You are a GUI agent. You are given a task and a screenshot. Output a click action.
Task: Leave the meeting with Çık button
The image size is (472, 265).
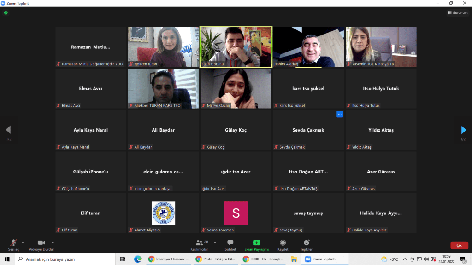coord(459,246)
